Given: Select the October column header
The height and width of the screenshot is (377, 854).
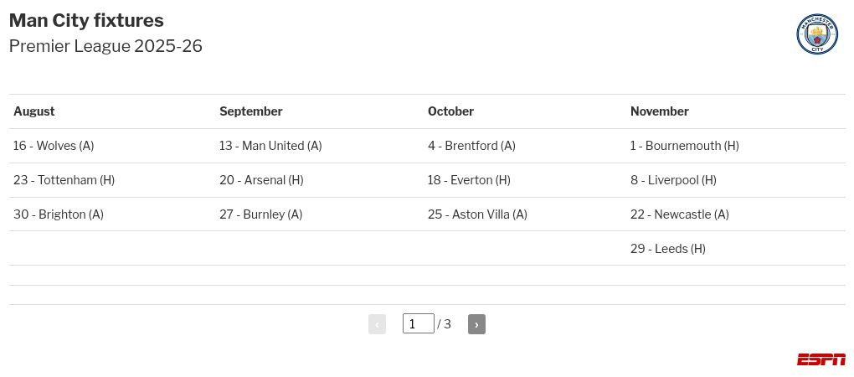Looking at the screenshot, I should pyautogui.click(x=450, y=111).
